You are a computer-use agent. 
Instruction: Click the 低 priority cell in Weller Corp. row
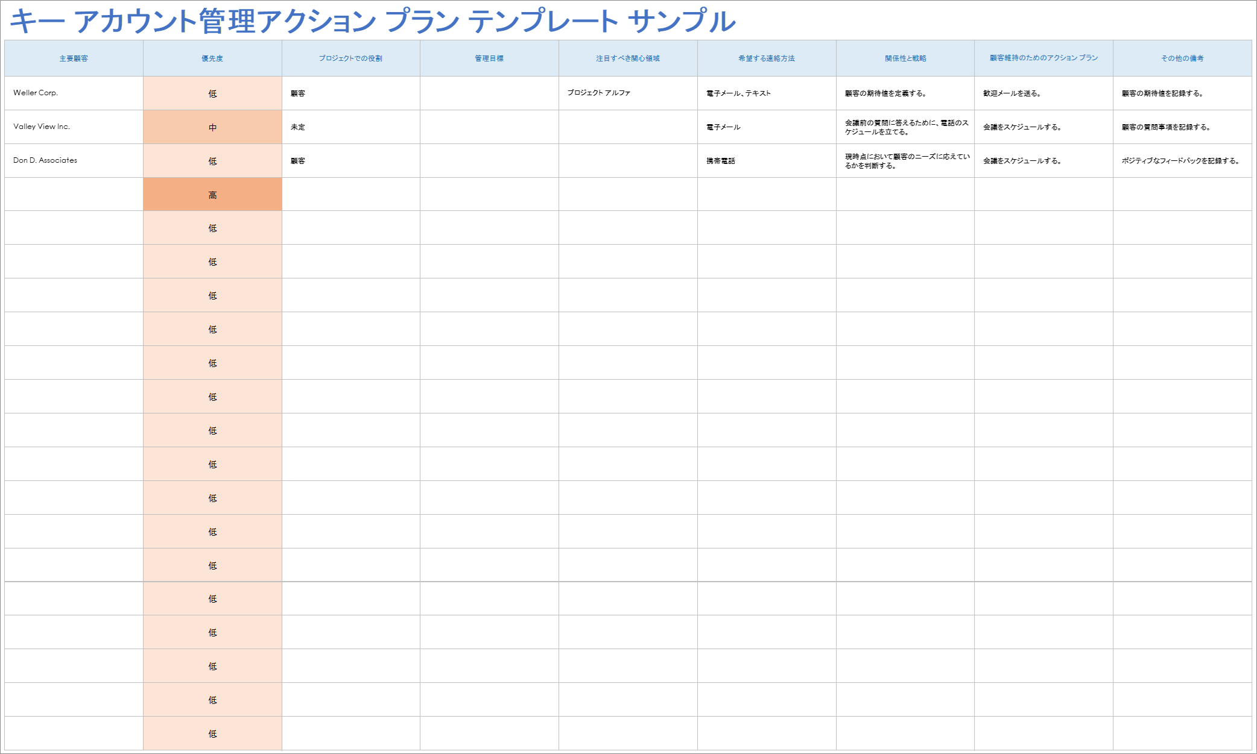tap(212, 93)
